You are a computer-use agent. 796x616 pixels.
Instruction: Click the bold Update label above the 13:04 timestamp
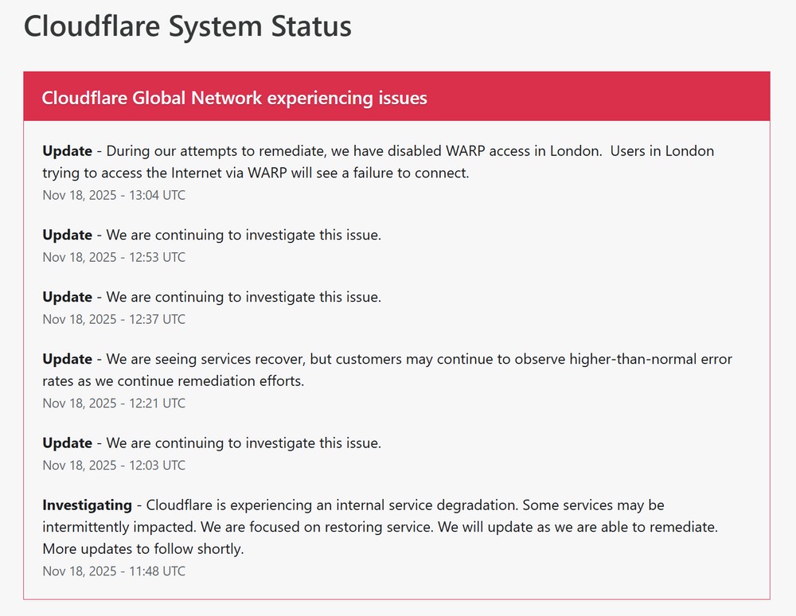pos(68,151)
